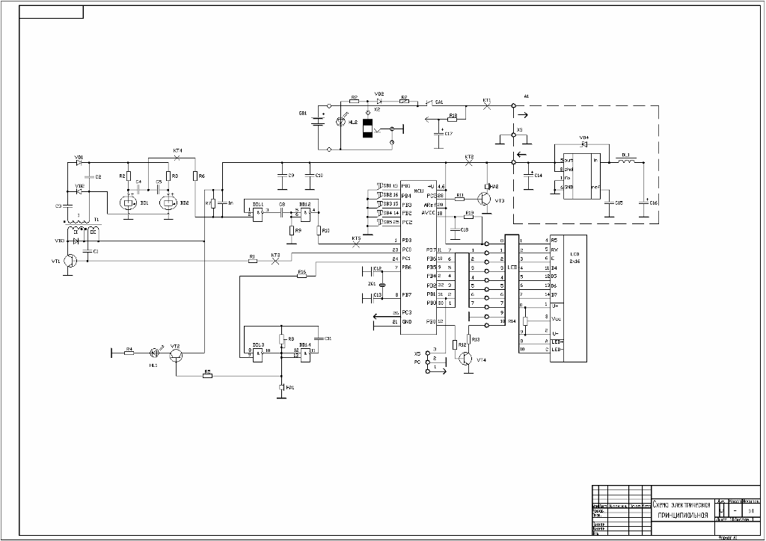Viewport: 766px width, 541px height.
Task: Select the KT3 test point marker
Action: 275,261
